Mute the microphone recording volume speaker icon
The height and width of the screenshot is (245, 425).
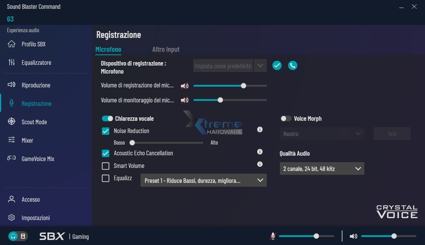185,86
